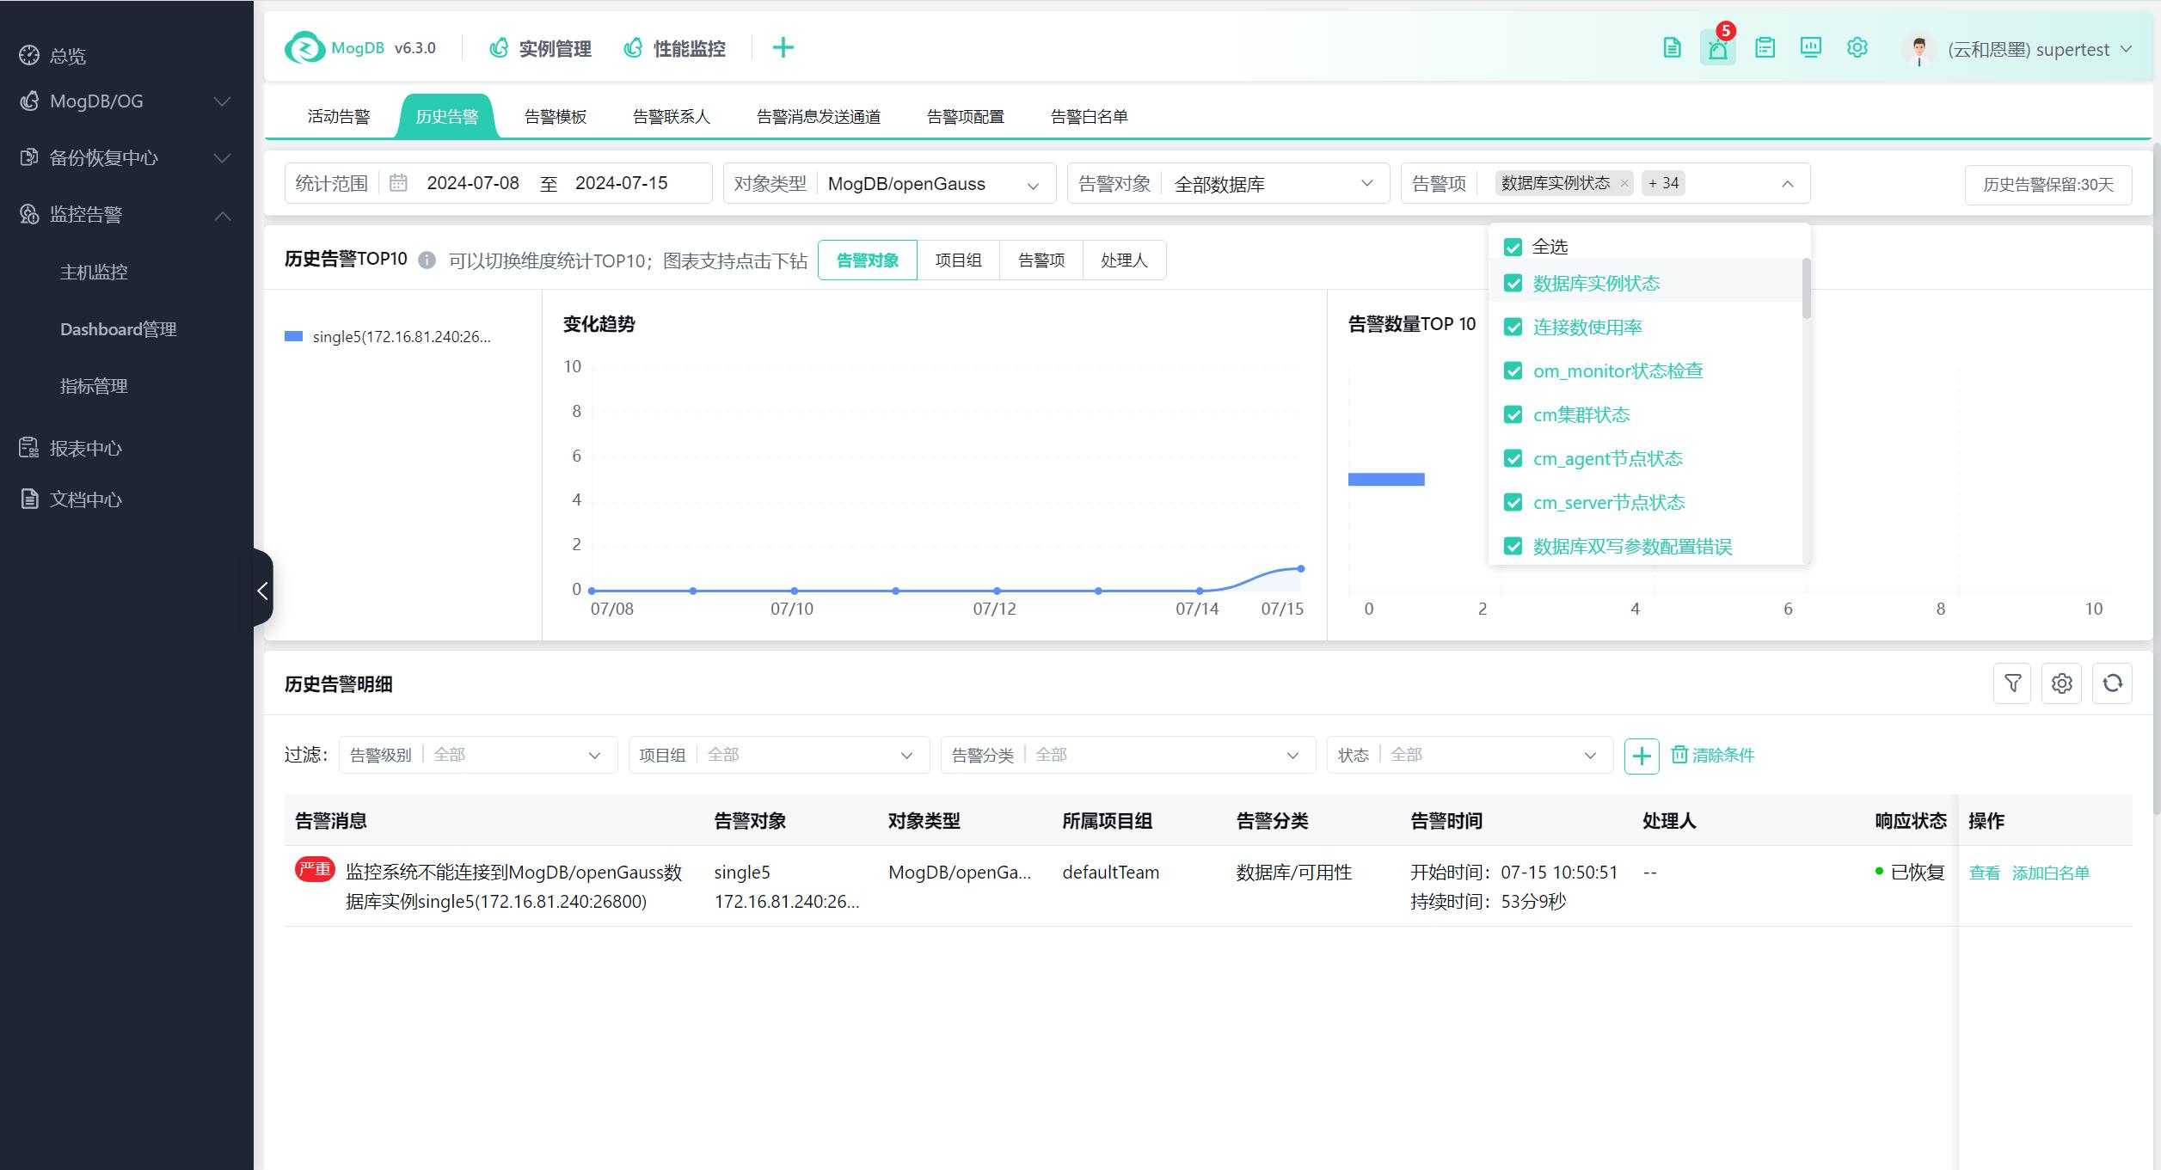Click 历史告警保留:30天 button
Image resolution: width=2161 pixels, height=1170 pixels.
click(x=2048, y=185)
